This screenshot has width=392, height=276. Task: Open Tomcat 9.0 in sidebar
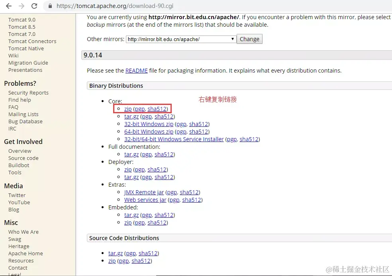[x=22, y=20]
